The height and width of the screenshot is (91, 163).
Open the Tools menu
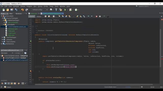click(x=57, y=6)
